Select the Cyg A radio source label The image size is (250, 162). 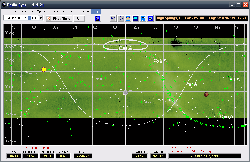coord(160,61)
